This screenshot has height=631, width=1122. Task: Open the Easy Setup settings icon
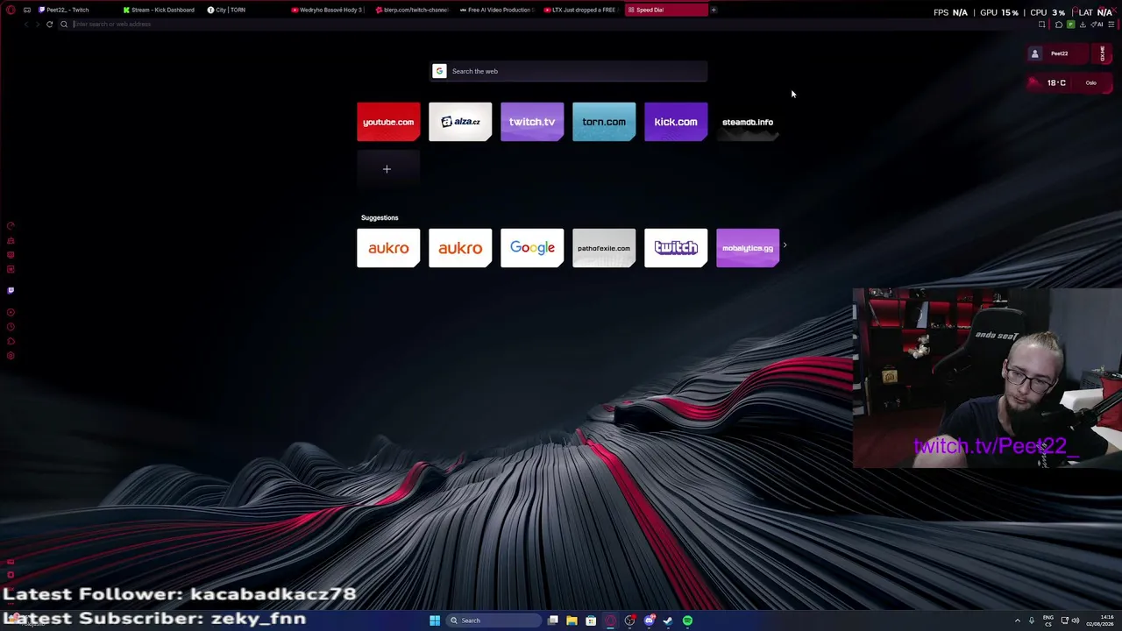pos(1111,25)
